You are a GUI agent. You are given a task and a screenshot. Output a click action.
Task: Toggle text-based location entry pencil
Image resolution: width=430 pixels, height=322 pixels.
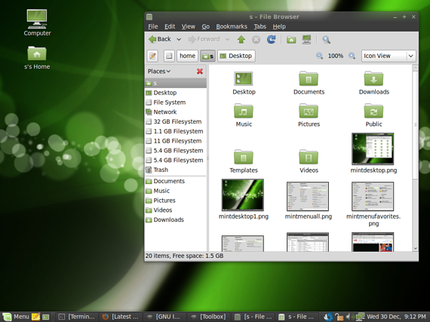coord(152,56)
